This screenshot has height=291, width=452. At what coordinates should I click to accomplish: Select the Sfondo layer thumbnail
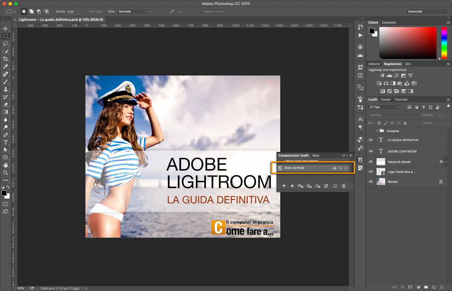(381, 182)
